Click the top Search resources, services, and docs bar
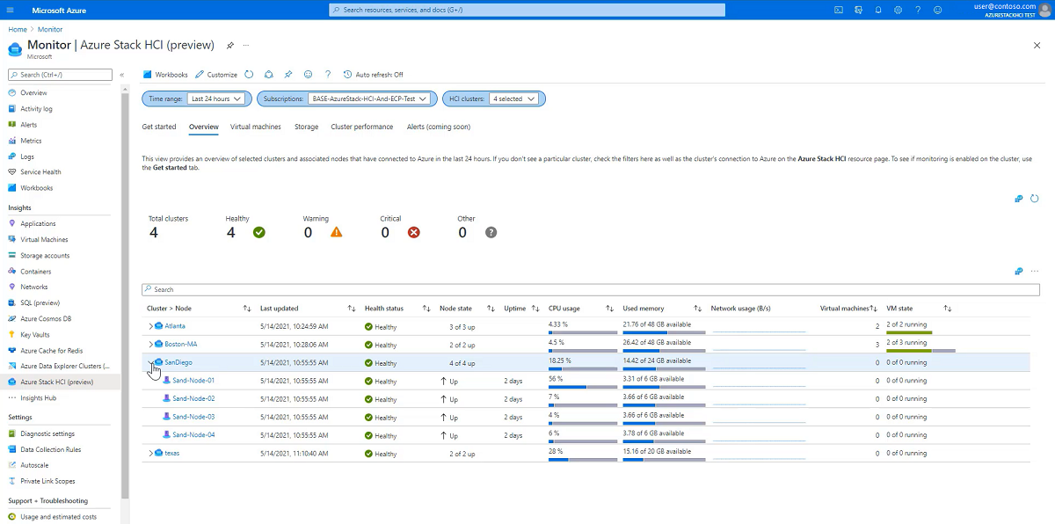Image resolution: width=1055 pixels, height=524 pixels. tap(527, 10)
